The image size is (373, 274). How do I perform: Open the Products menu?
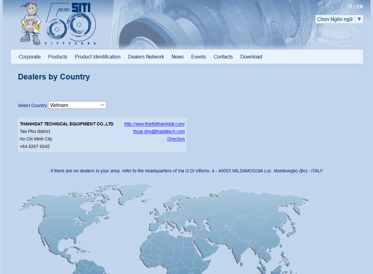tap(58, 57)
